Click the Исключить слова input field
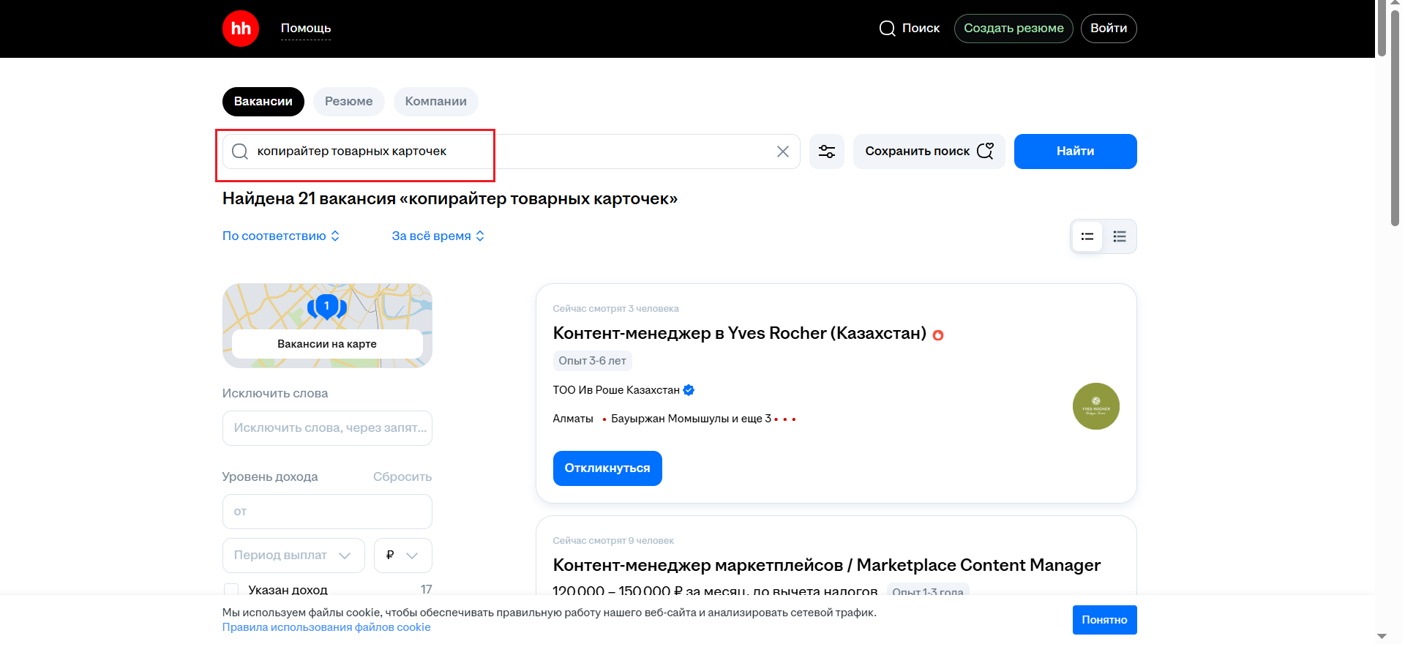Viewport: 1405px width, 647px height. coord(326,428)
